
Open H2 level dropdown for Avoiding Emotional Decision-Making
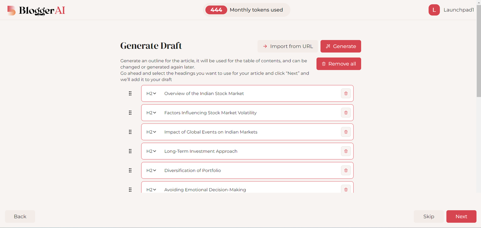click(151, 190)
